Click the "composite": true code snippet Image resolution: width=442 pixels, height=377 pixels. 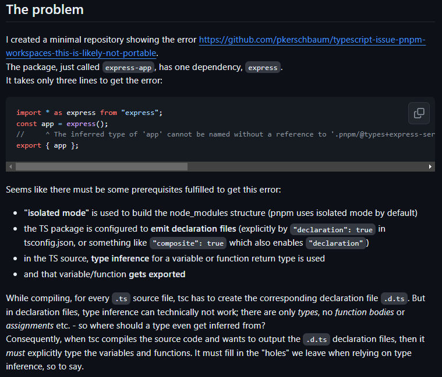[189, 243]
